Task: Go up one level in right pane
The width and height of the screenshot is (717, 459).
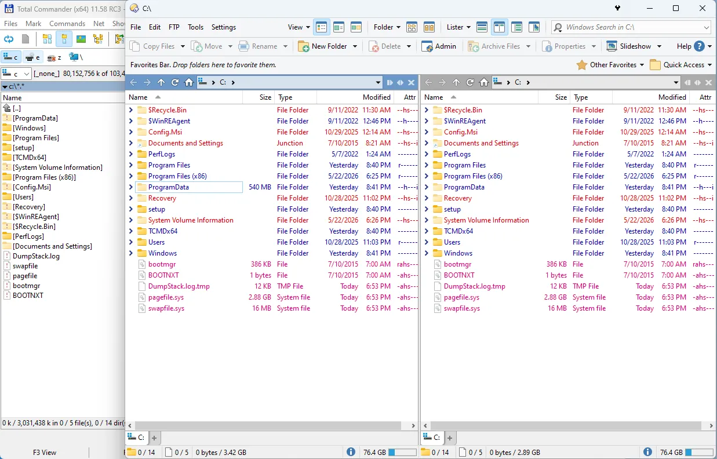Action: coord(456,82)
